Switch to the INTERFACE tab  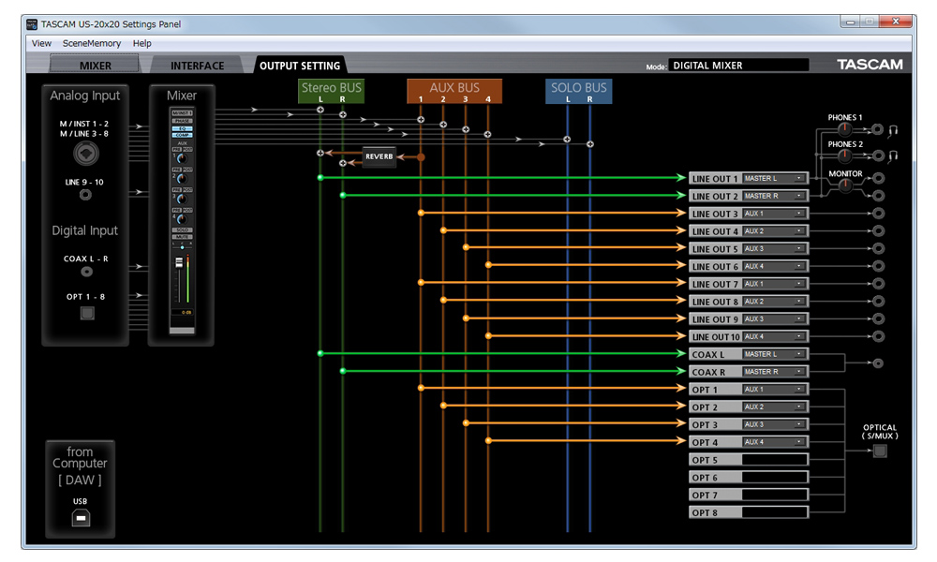197,66
